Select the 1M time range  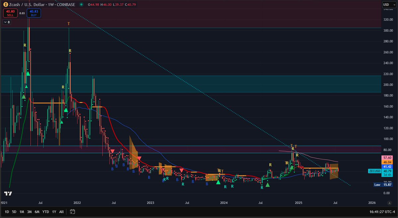[22, 212]
